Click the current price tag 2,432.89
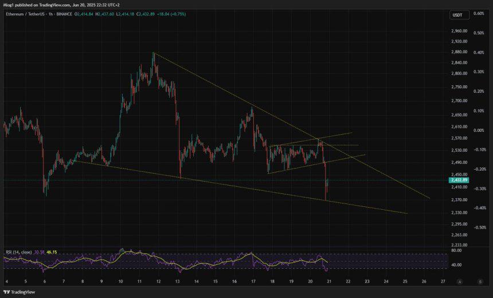Screen dimensions: 493x298 pos(459,180)
